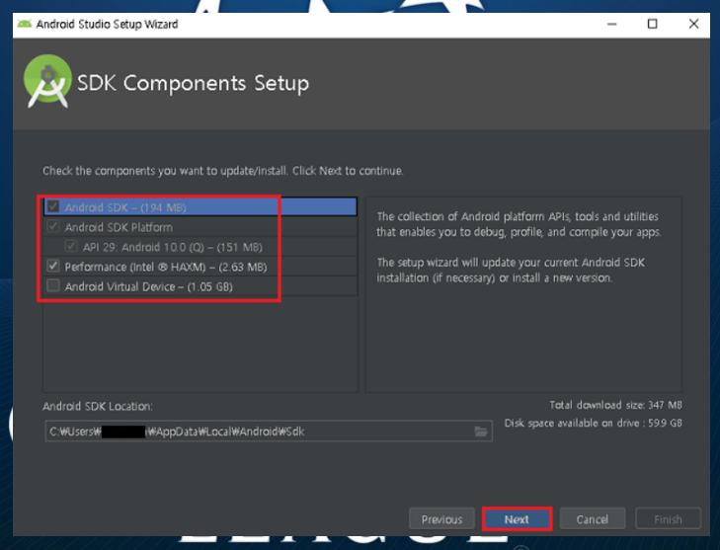
Task: Click the Android icon in title bar
Action: coord(25,24)
